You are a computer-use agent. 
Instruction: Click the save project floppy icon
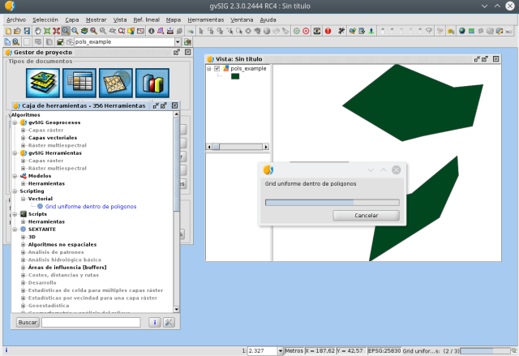(x=26, y=31)
